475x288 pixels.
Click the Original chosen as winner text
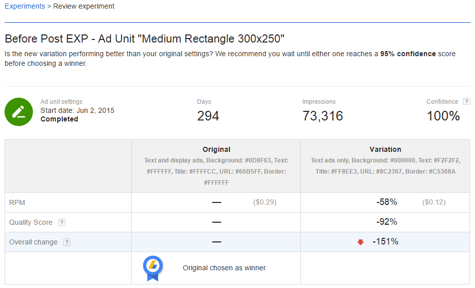[224, 268]
